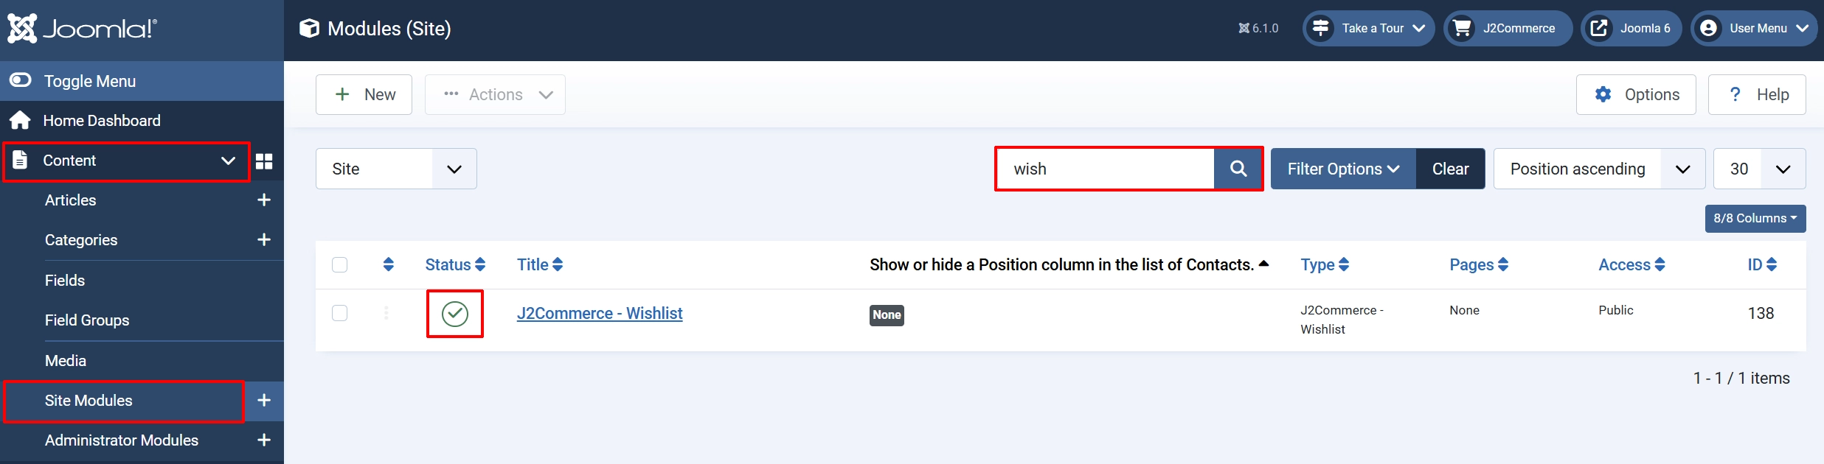Viewport: 1824px width, 464px height.
Task: Open Content dashboard grid icon
Action: click(264, 161)
